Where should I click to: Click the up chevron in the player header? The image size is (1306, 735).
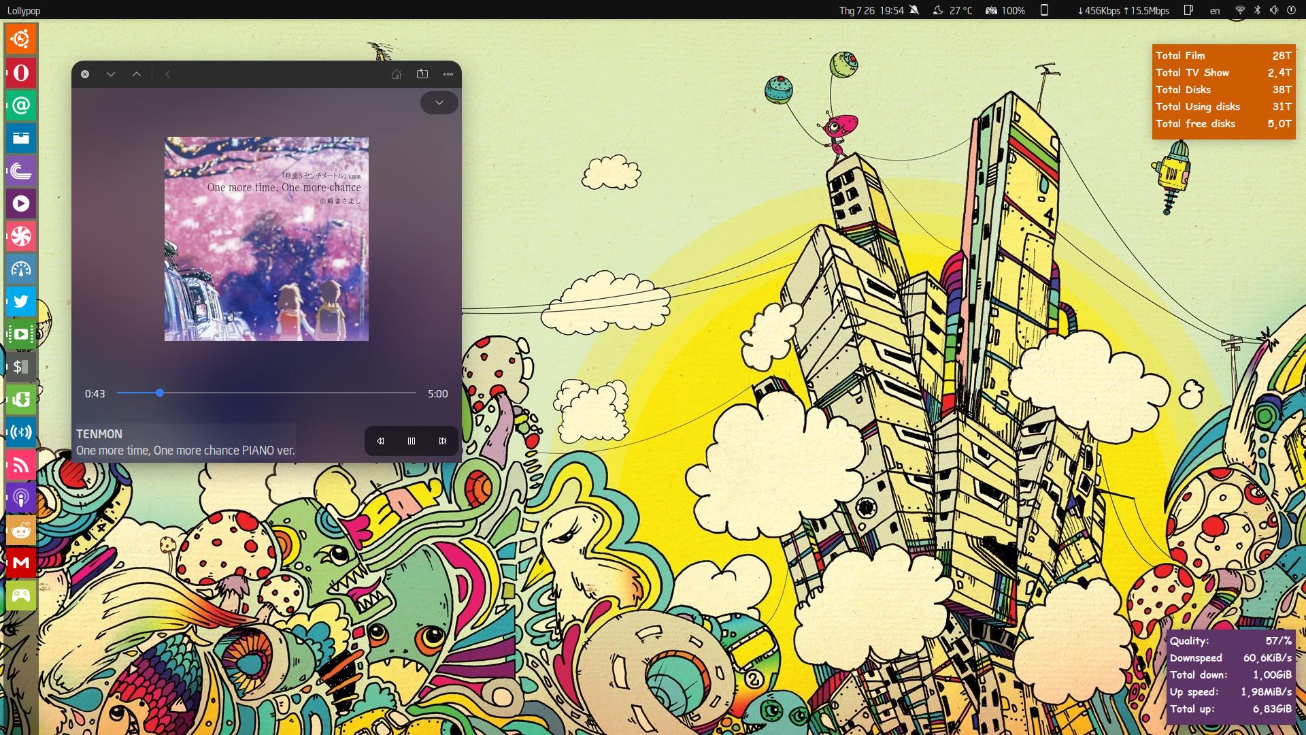click(137, 74)
